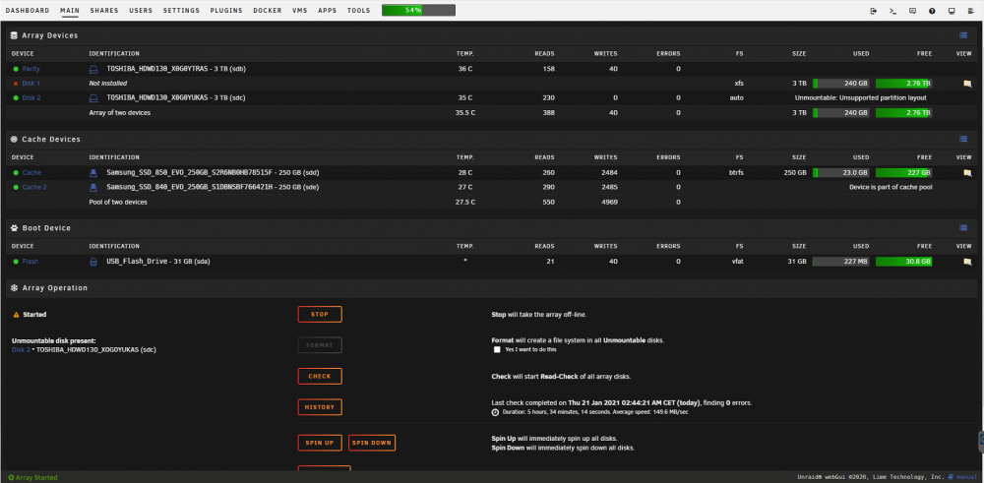Click the 'Array Started' status in footer
This screenshot has width=984, height=483.
(x=32, y=477)
